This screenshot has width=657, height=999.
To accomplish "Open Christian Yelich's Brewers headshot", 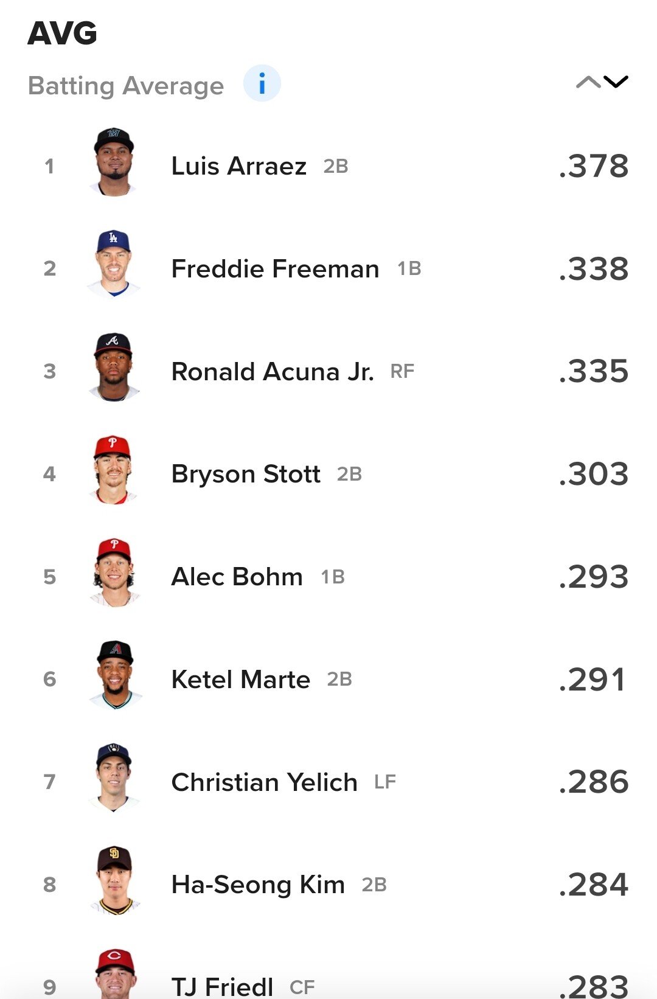I will pos(114,778).
